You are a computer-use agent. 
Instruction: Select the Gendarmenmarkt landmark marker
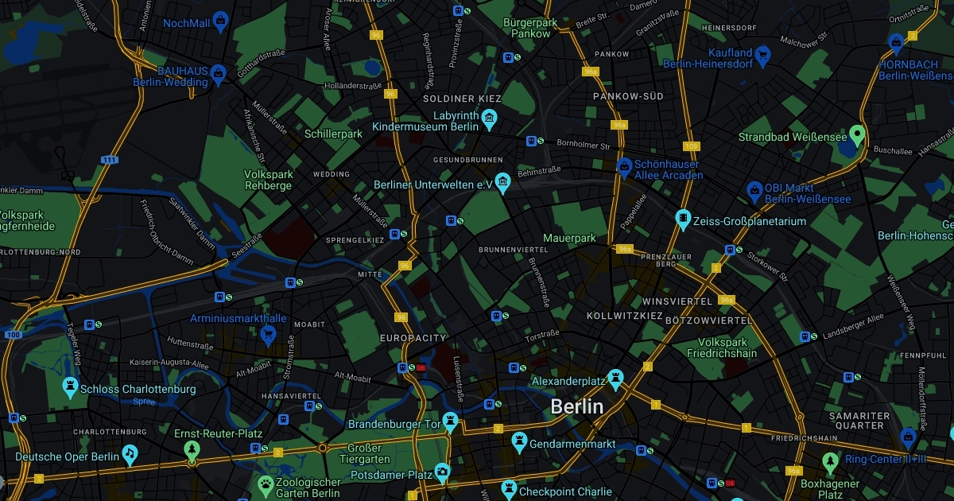click(x=520, y=440)
